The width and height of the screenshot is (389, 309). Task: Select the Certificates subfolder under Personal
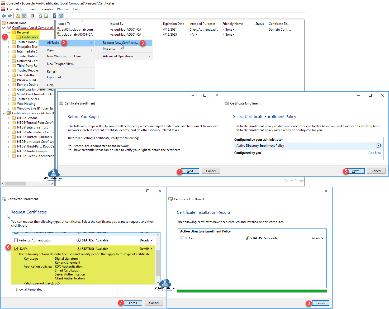tap(30, 37)
